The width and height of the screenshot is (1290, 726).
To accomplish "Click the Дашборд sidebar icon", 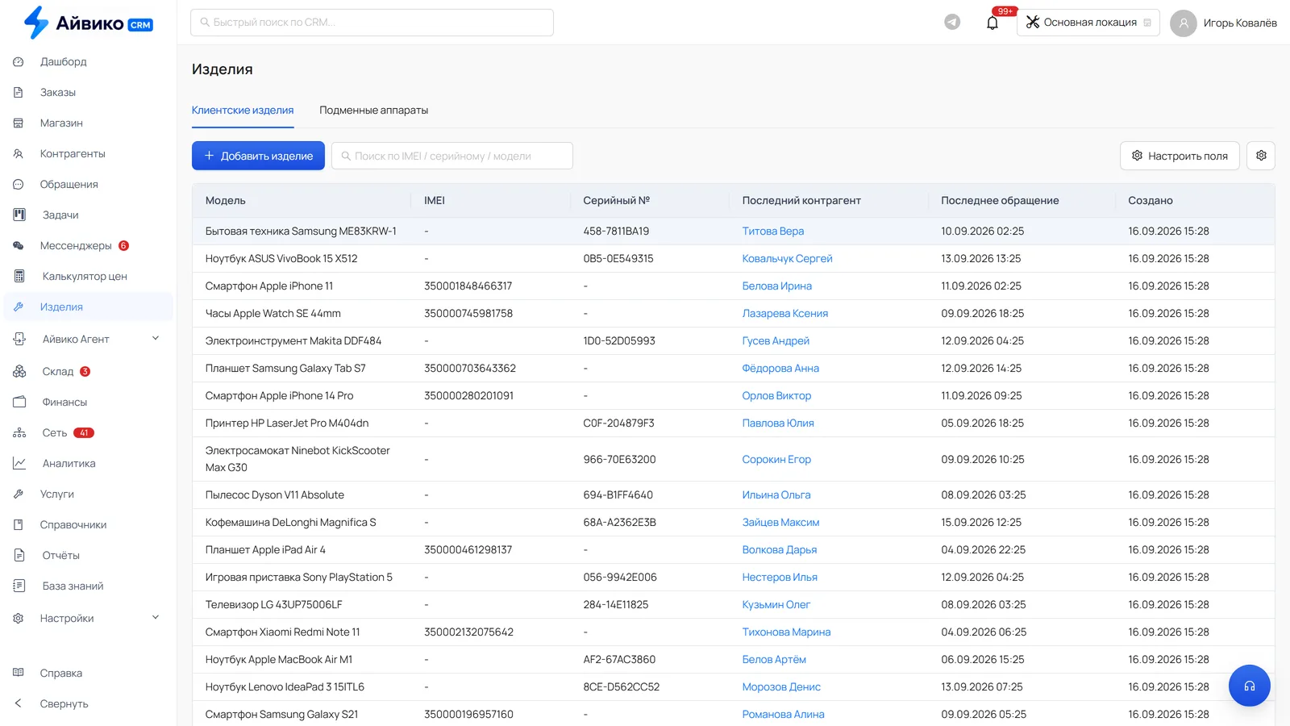I will (x=19, y=62).
